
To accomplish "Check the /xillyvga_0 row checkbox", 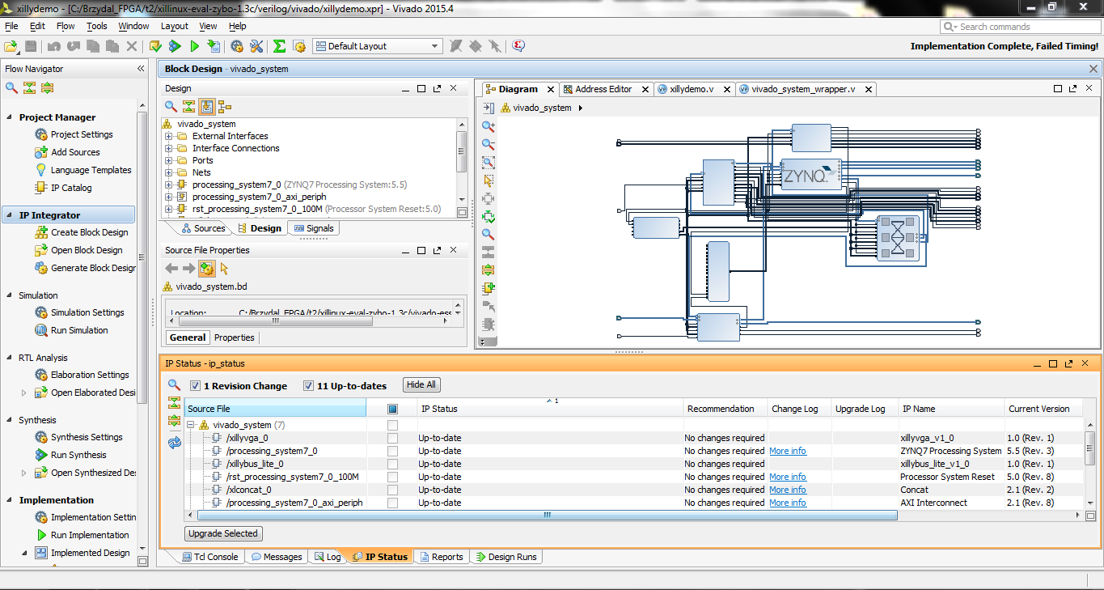I will (392, 438).
